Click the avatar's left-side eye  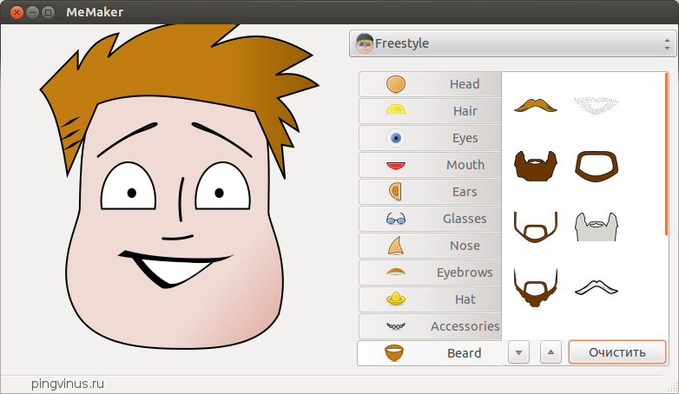point(129,187)
